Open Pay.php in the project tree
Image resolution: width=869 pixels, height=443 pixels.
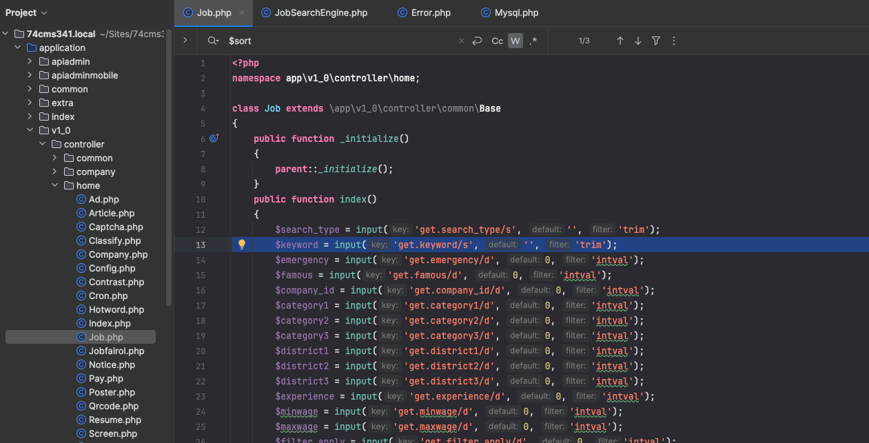pos(100,378)
